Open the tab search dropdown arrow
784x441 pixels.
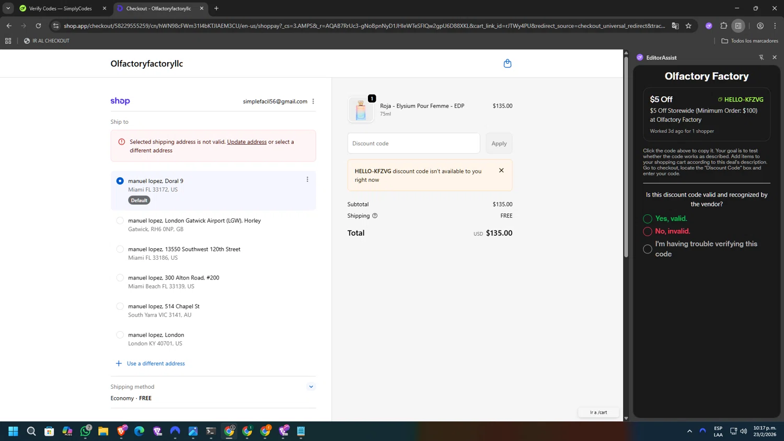8,8
